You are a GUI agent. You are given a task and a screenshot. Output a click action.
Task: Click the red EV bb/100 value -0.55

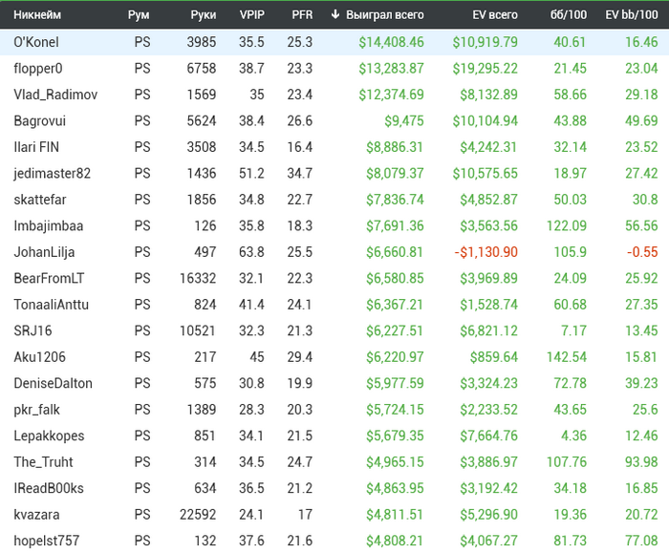(x=642, y=252)
